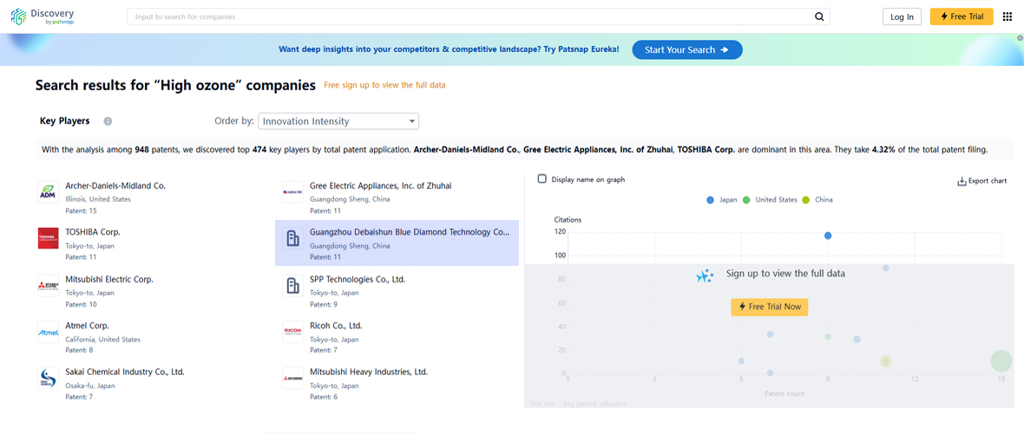This screenshot has width=1024, height=433.
Task: Click the Sakai Chemical Industry logo
Action: coord(49,379)
